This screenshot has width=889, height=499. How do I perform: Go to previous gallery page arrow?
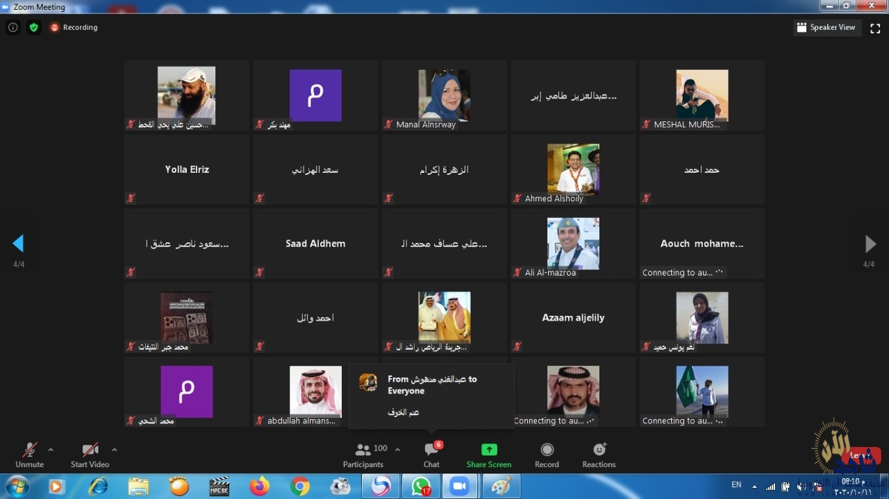click(x=18, y=244)
